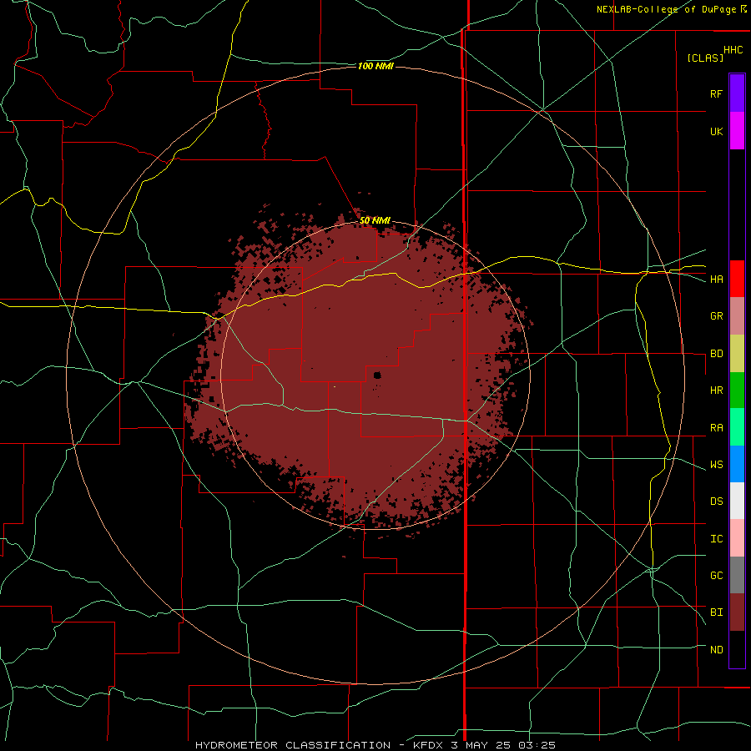Click the ND black legend swatch

[x=737, y=649]
